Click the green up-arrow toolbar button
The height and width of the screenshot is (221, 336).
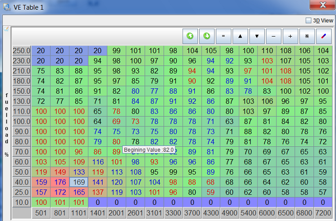(x=190, y=36)
